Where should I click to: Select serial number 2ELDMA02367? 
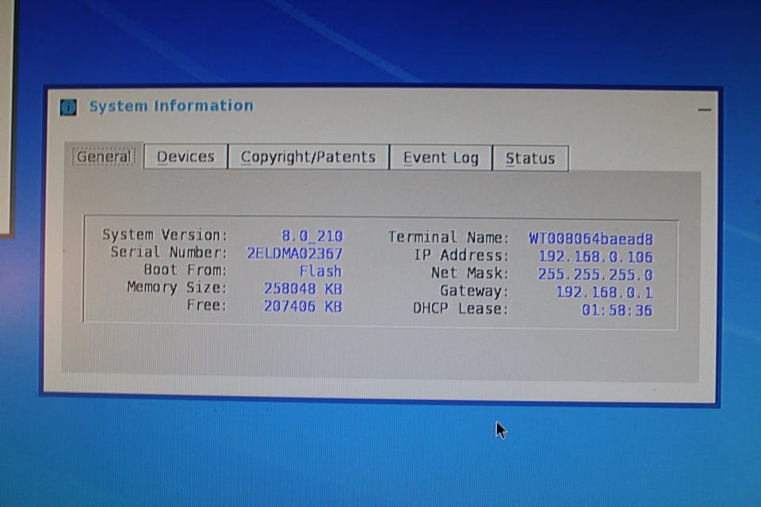(x=295, y=253)
